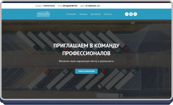Click the Узнать о вакансиях button
Image resolution: width=173 pixels, height=105 pixels.
click(86, 71)
